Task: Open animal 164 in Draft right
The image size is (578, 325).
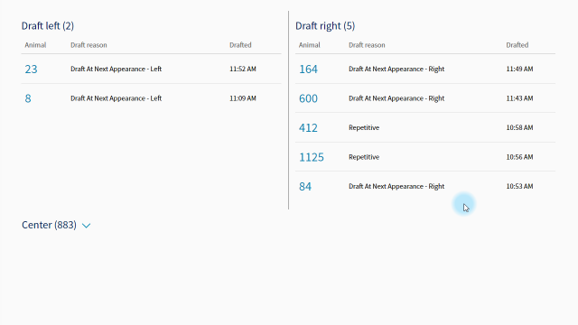Action: point(308,69)
